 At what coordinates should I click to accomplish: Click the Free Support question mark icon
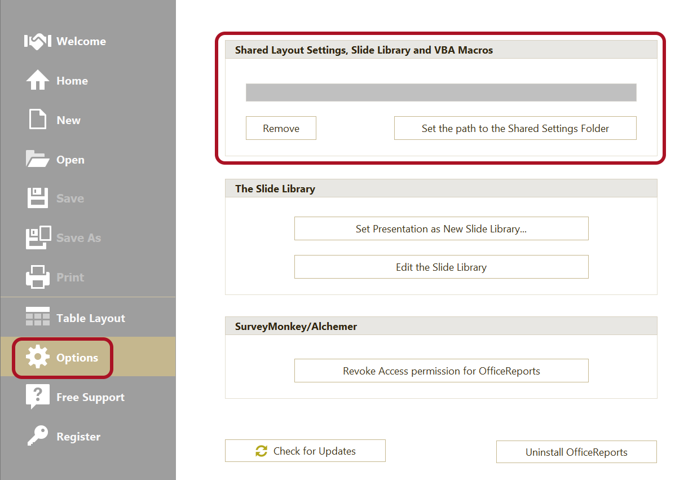pos(38,397)
